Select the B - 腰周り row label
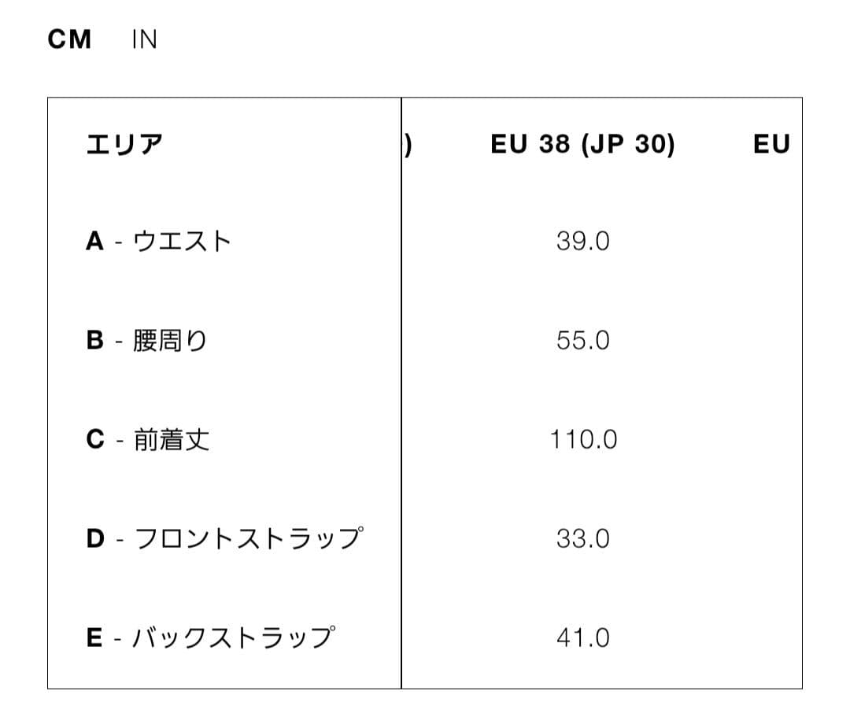This screenshot has height=717, width=850. pyautogui.click(x=146, y=341)
